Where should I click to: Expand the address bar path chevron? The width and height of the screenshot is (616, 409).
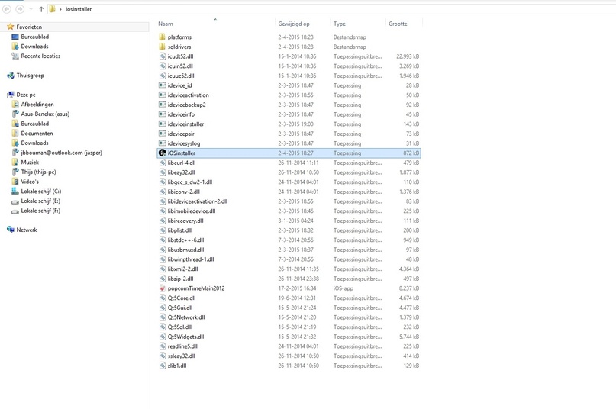click(60, 9)
